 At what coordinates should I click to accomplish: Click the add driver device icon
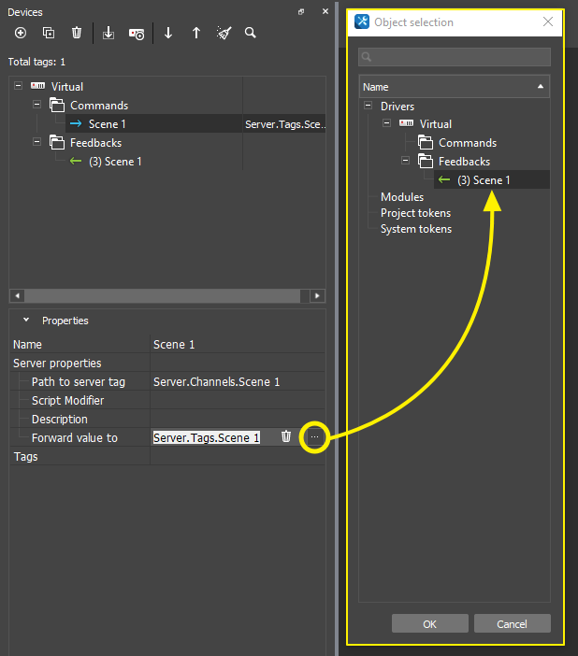pos(137,33)
